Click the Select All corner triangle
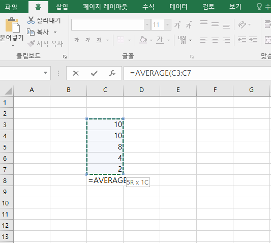 tap(8, 91)
